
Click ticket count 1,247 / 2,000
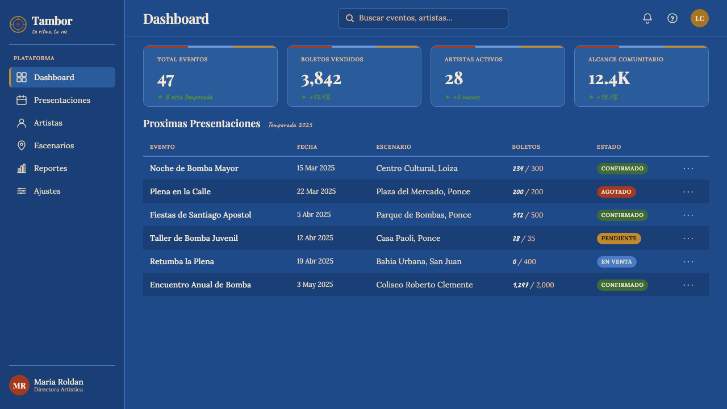point(533,285)
